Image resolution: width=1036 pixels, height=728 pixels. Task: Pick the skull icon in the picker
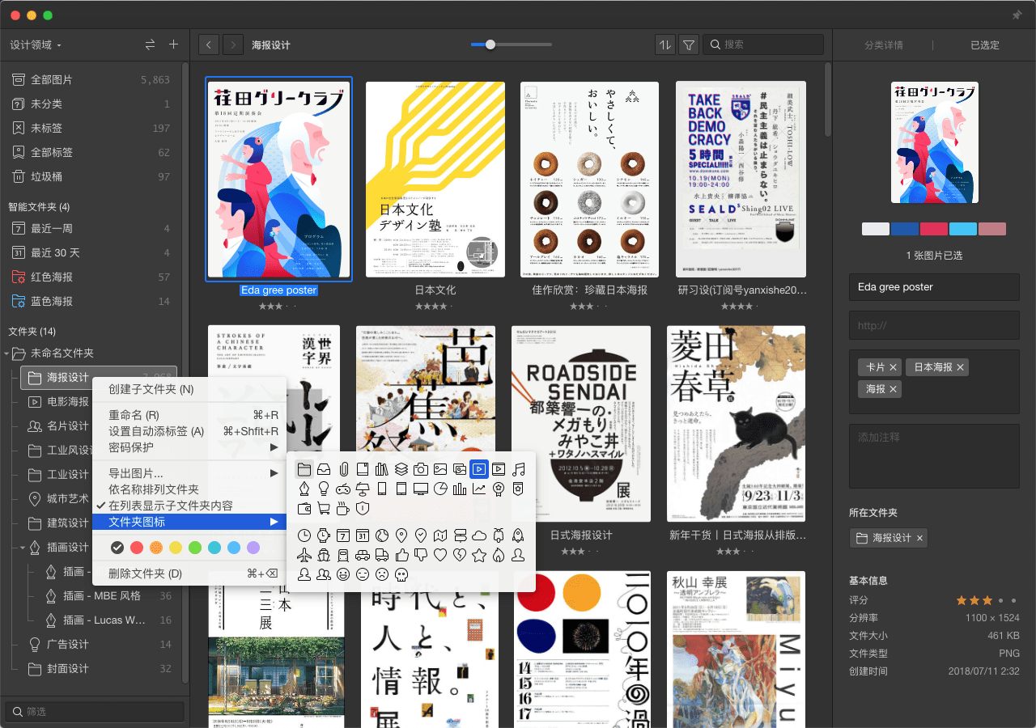[x=401, y=574]
